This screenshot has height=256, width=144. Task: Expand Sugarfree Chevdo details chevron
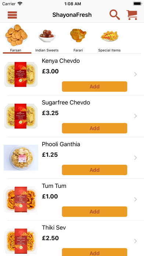pos(135,116)
